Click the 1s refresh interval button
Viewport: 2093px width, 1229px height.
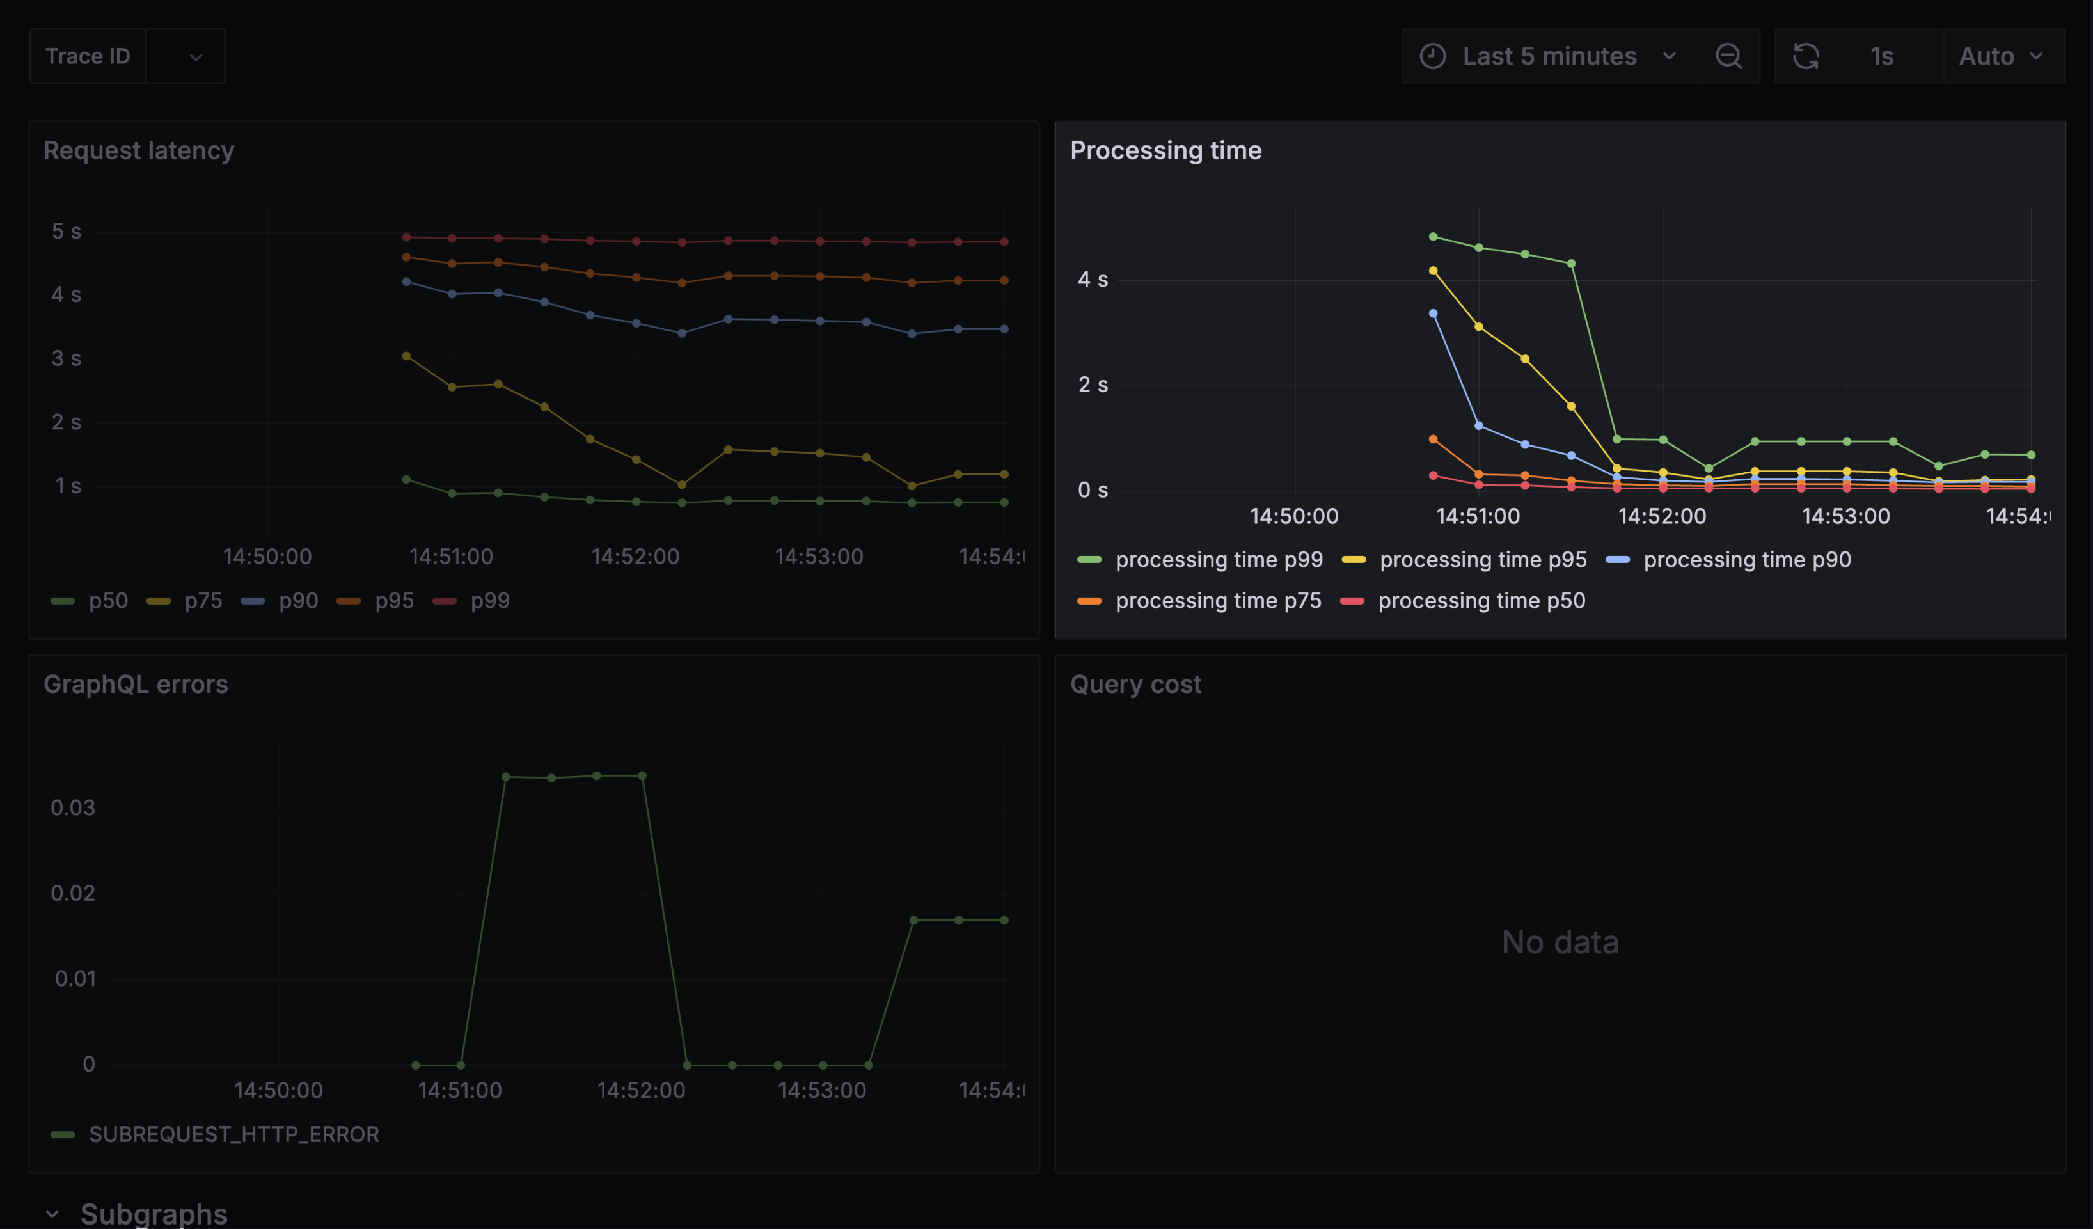click(x=1881, y=56)
